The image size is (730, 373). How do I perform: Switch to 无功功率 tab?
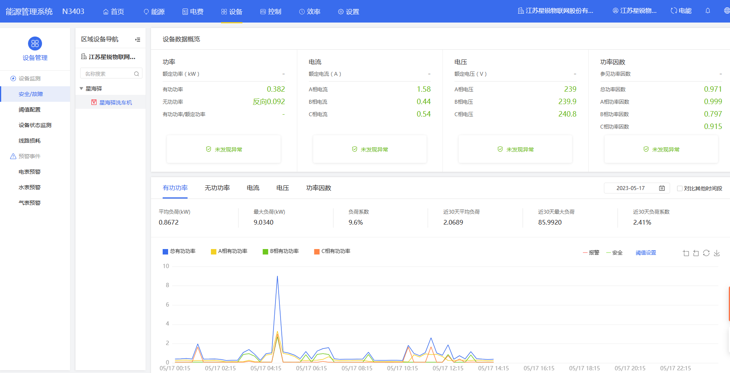(x=217, y=188)
